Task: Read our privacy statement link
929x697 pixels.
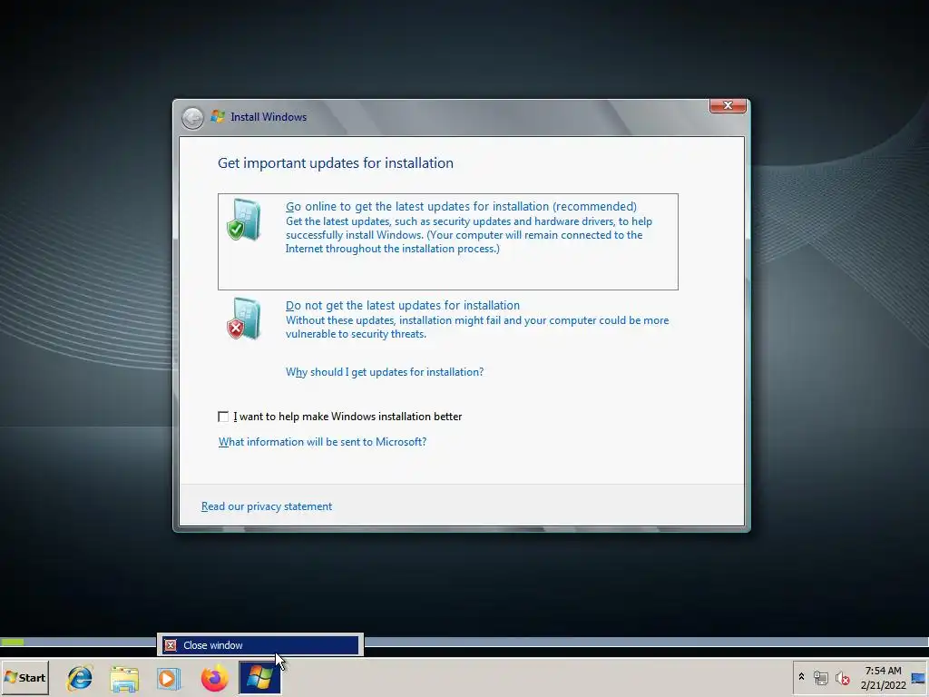Action: 267,506
